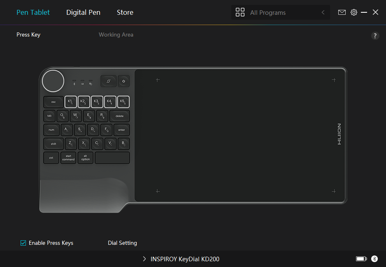Click the INSPIROY KeyDial KD200 device name
The height and width of the screenshot is (267, 386).
click(185, 259)
